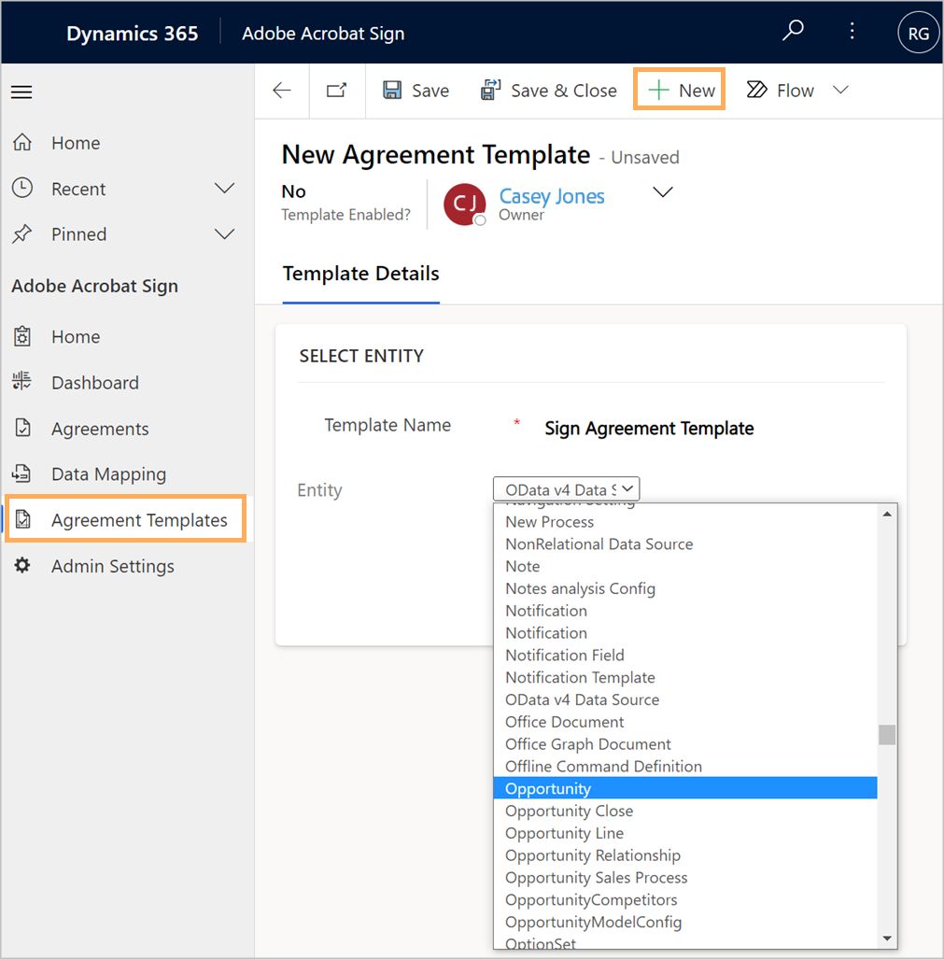Open Casey Jones owner link
944x960 pixels.
click(552, 196)
